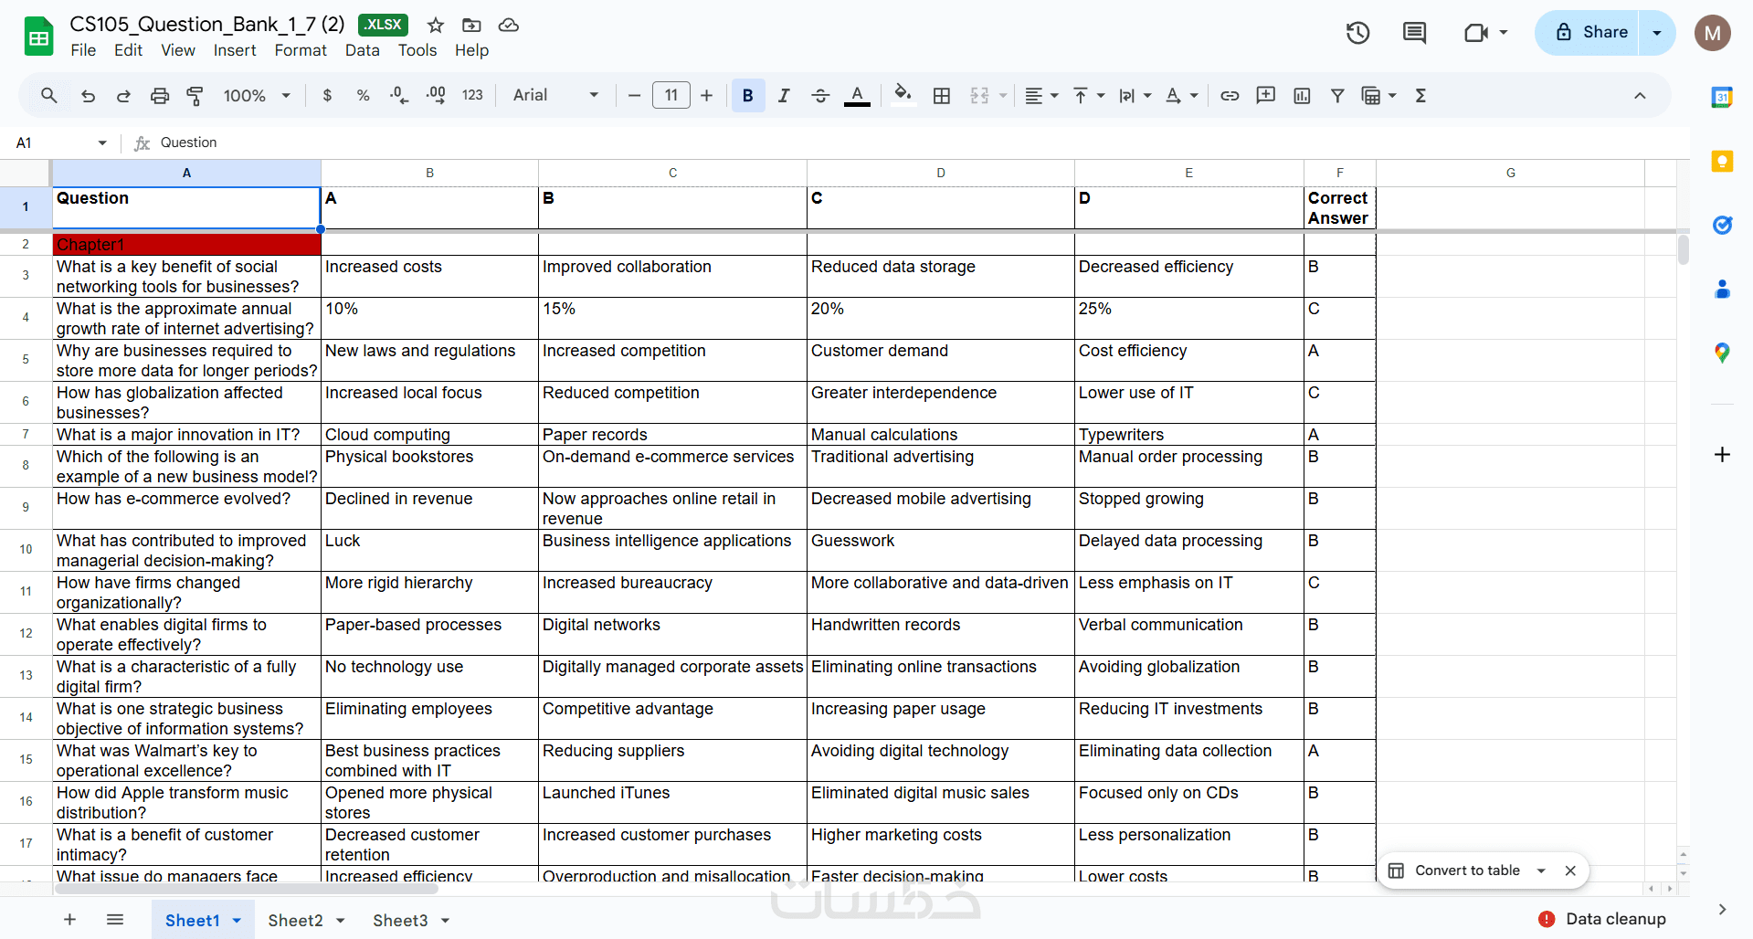Create a filter

point(1337,95)
